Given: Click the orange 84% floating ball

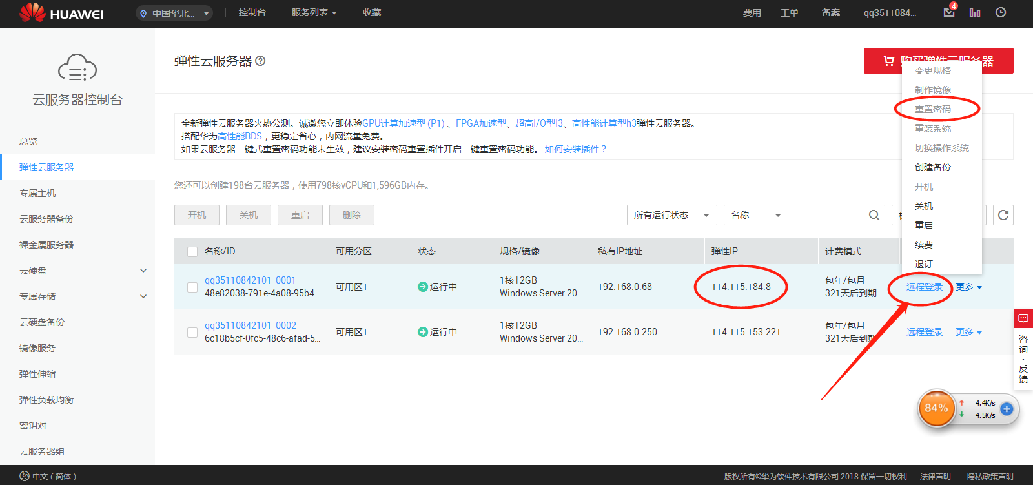Looking at the screenshot, I should tap(936, 408).
